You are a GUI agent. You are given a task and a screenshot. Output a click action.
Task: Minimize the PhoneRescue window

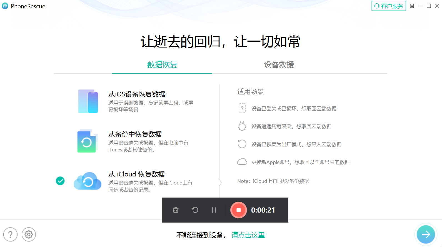421,6
